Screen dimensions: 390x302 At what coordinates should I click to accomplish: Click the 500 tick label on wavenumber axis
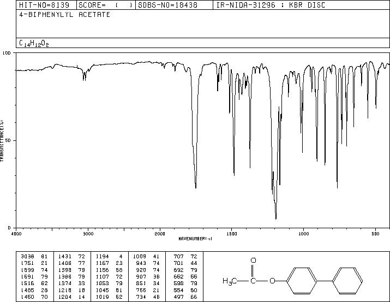click(376, 234)
